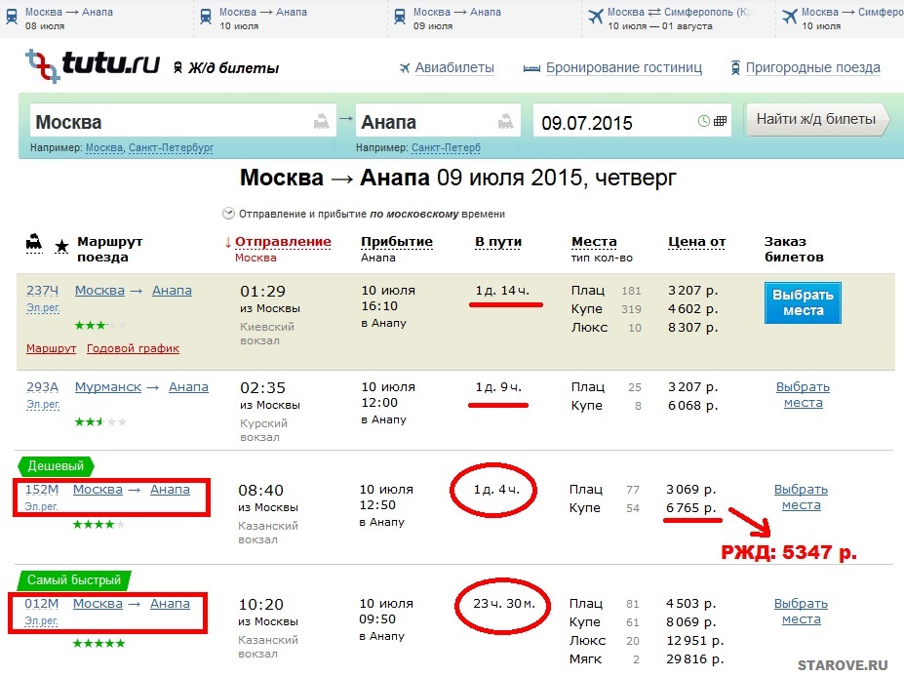The width and height of the screenshot is (904, 677).
Task: Click Найти ж/д билеты button
Action: pos(817,119)
